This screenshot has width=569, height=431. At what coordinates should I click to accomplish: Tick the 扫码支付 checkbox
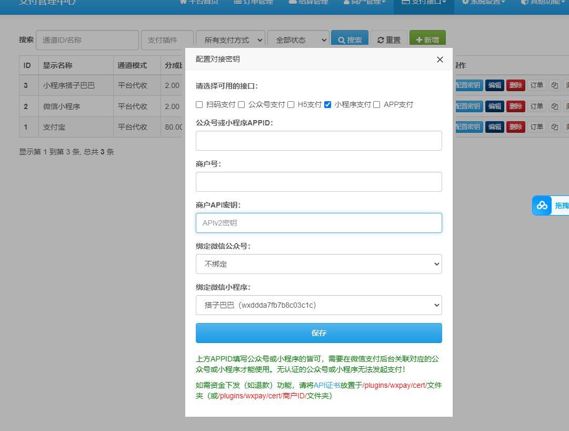tap(199, 104)
